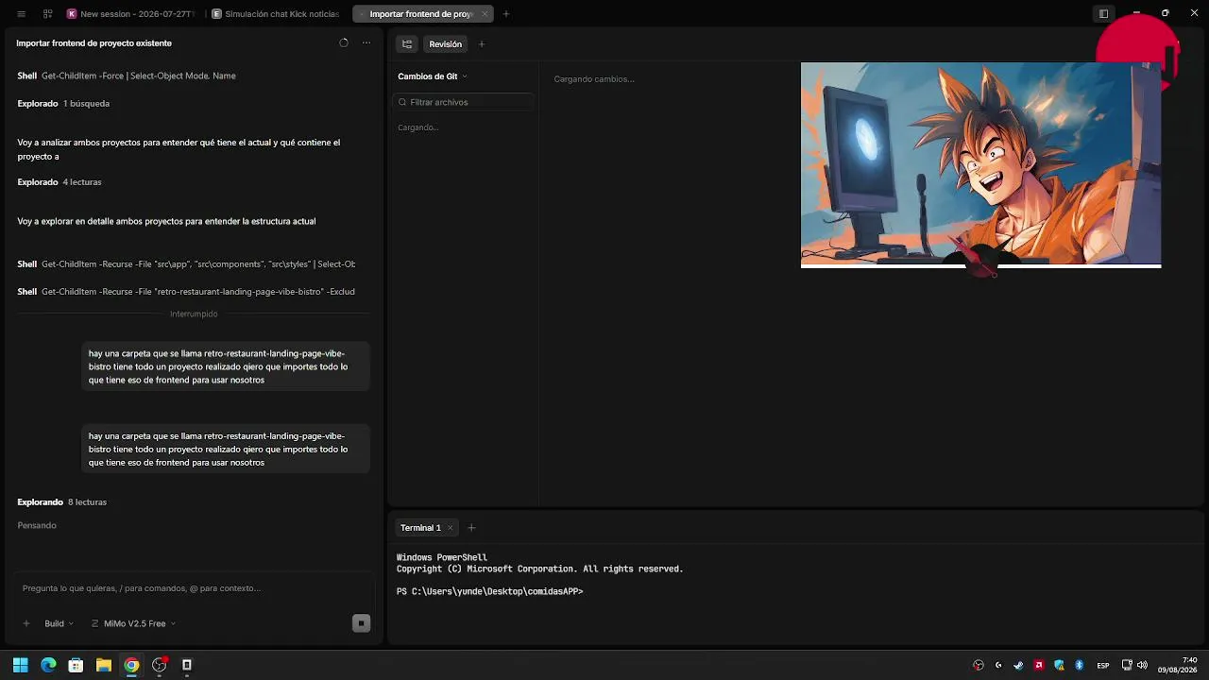
Task: Open the Revisión tab
Action: coord(445,44)
